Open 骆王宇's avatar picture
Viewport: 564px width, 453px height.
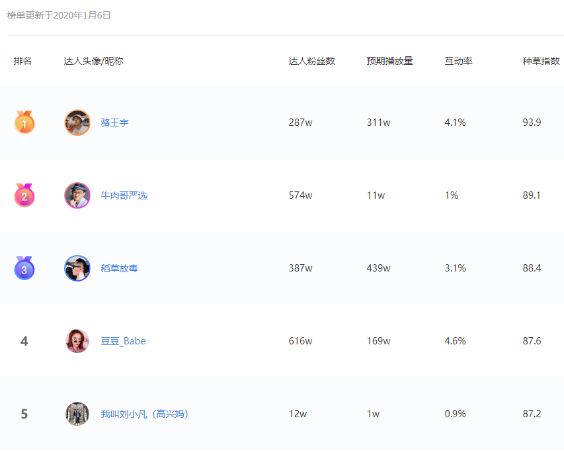(x=77, y=123)
